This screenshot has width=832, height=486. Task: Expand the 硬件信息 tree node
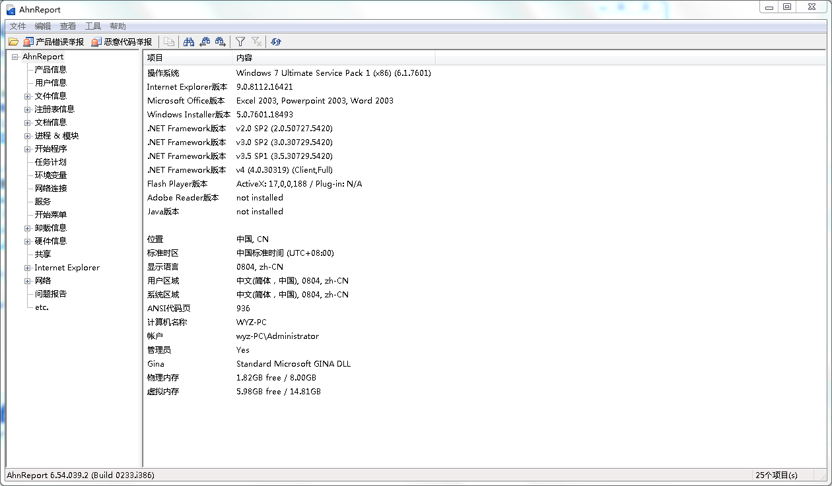click(26, 241)
